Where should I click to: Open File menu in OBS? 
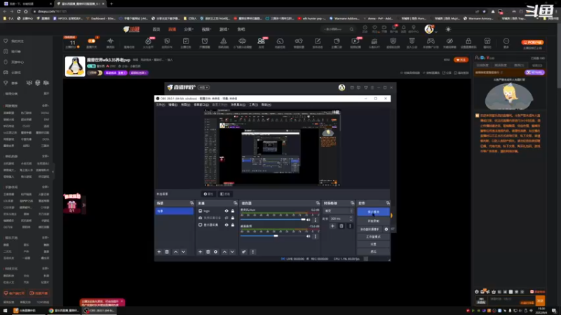(161, 104)
